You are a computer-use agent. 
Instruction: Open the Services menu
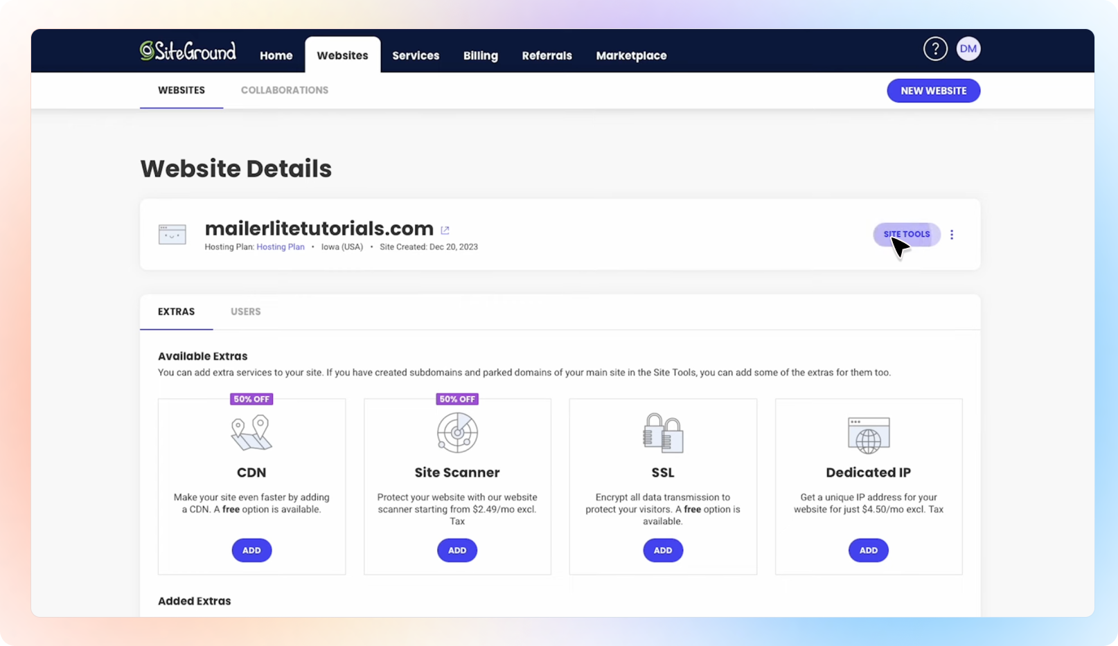(416, 55)
